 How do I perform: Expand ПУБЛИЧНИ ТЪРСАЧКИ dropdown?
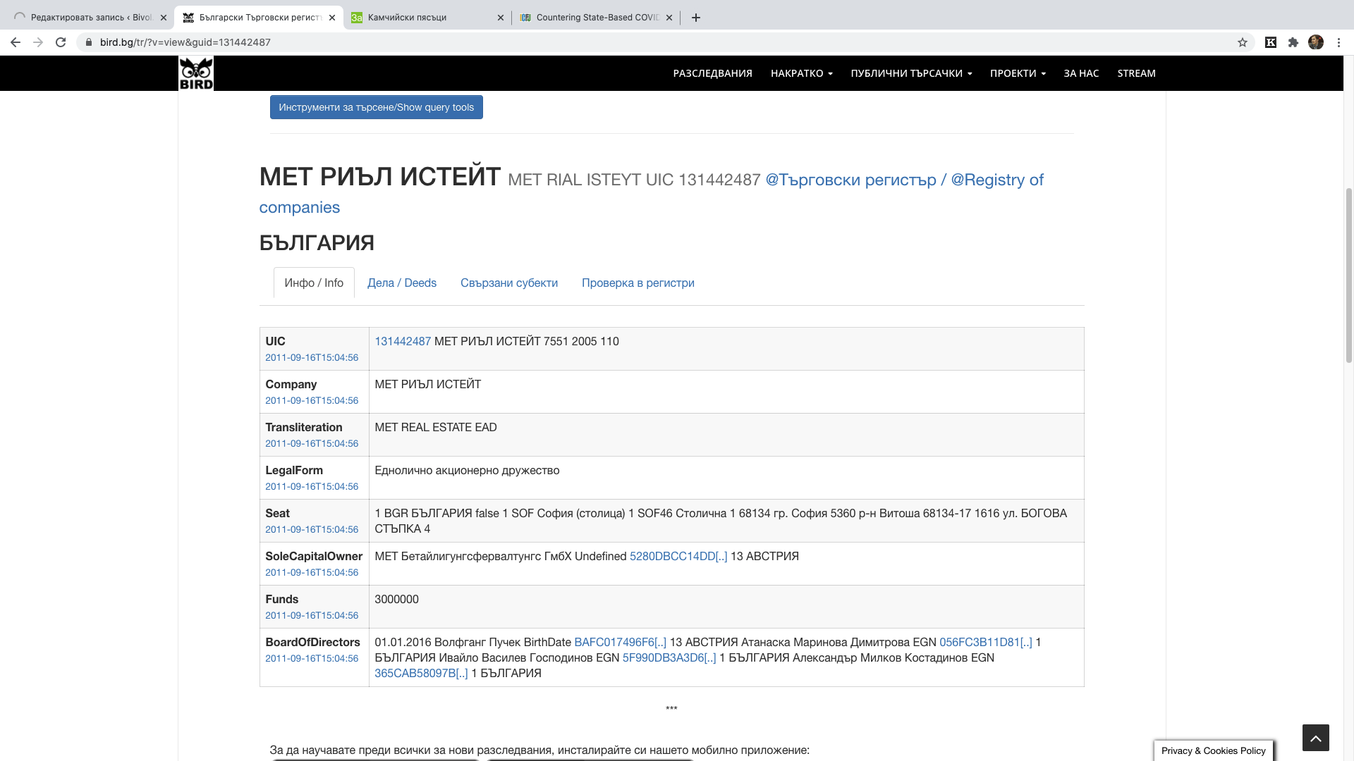coord(911,73)
